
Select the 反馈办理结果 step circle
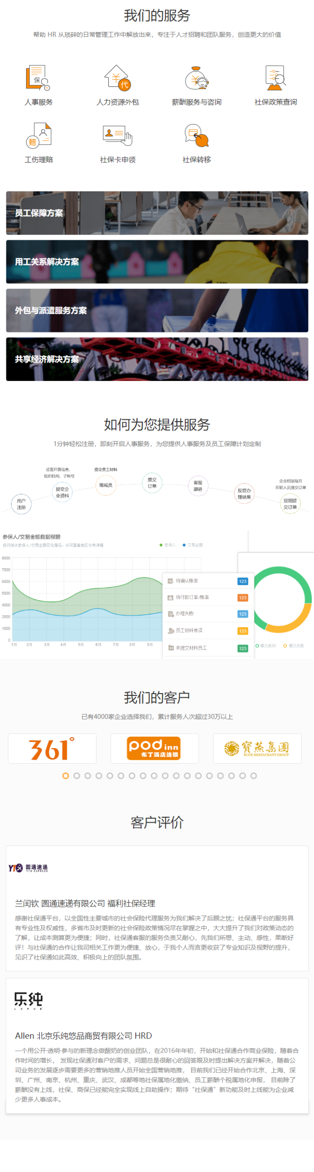coord(244,493)
